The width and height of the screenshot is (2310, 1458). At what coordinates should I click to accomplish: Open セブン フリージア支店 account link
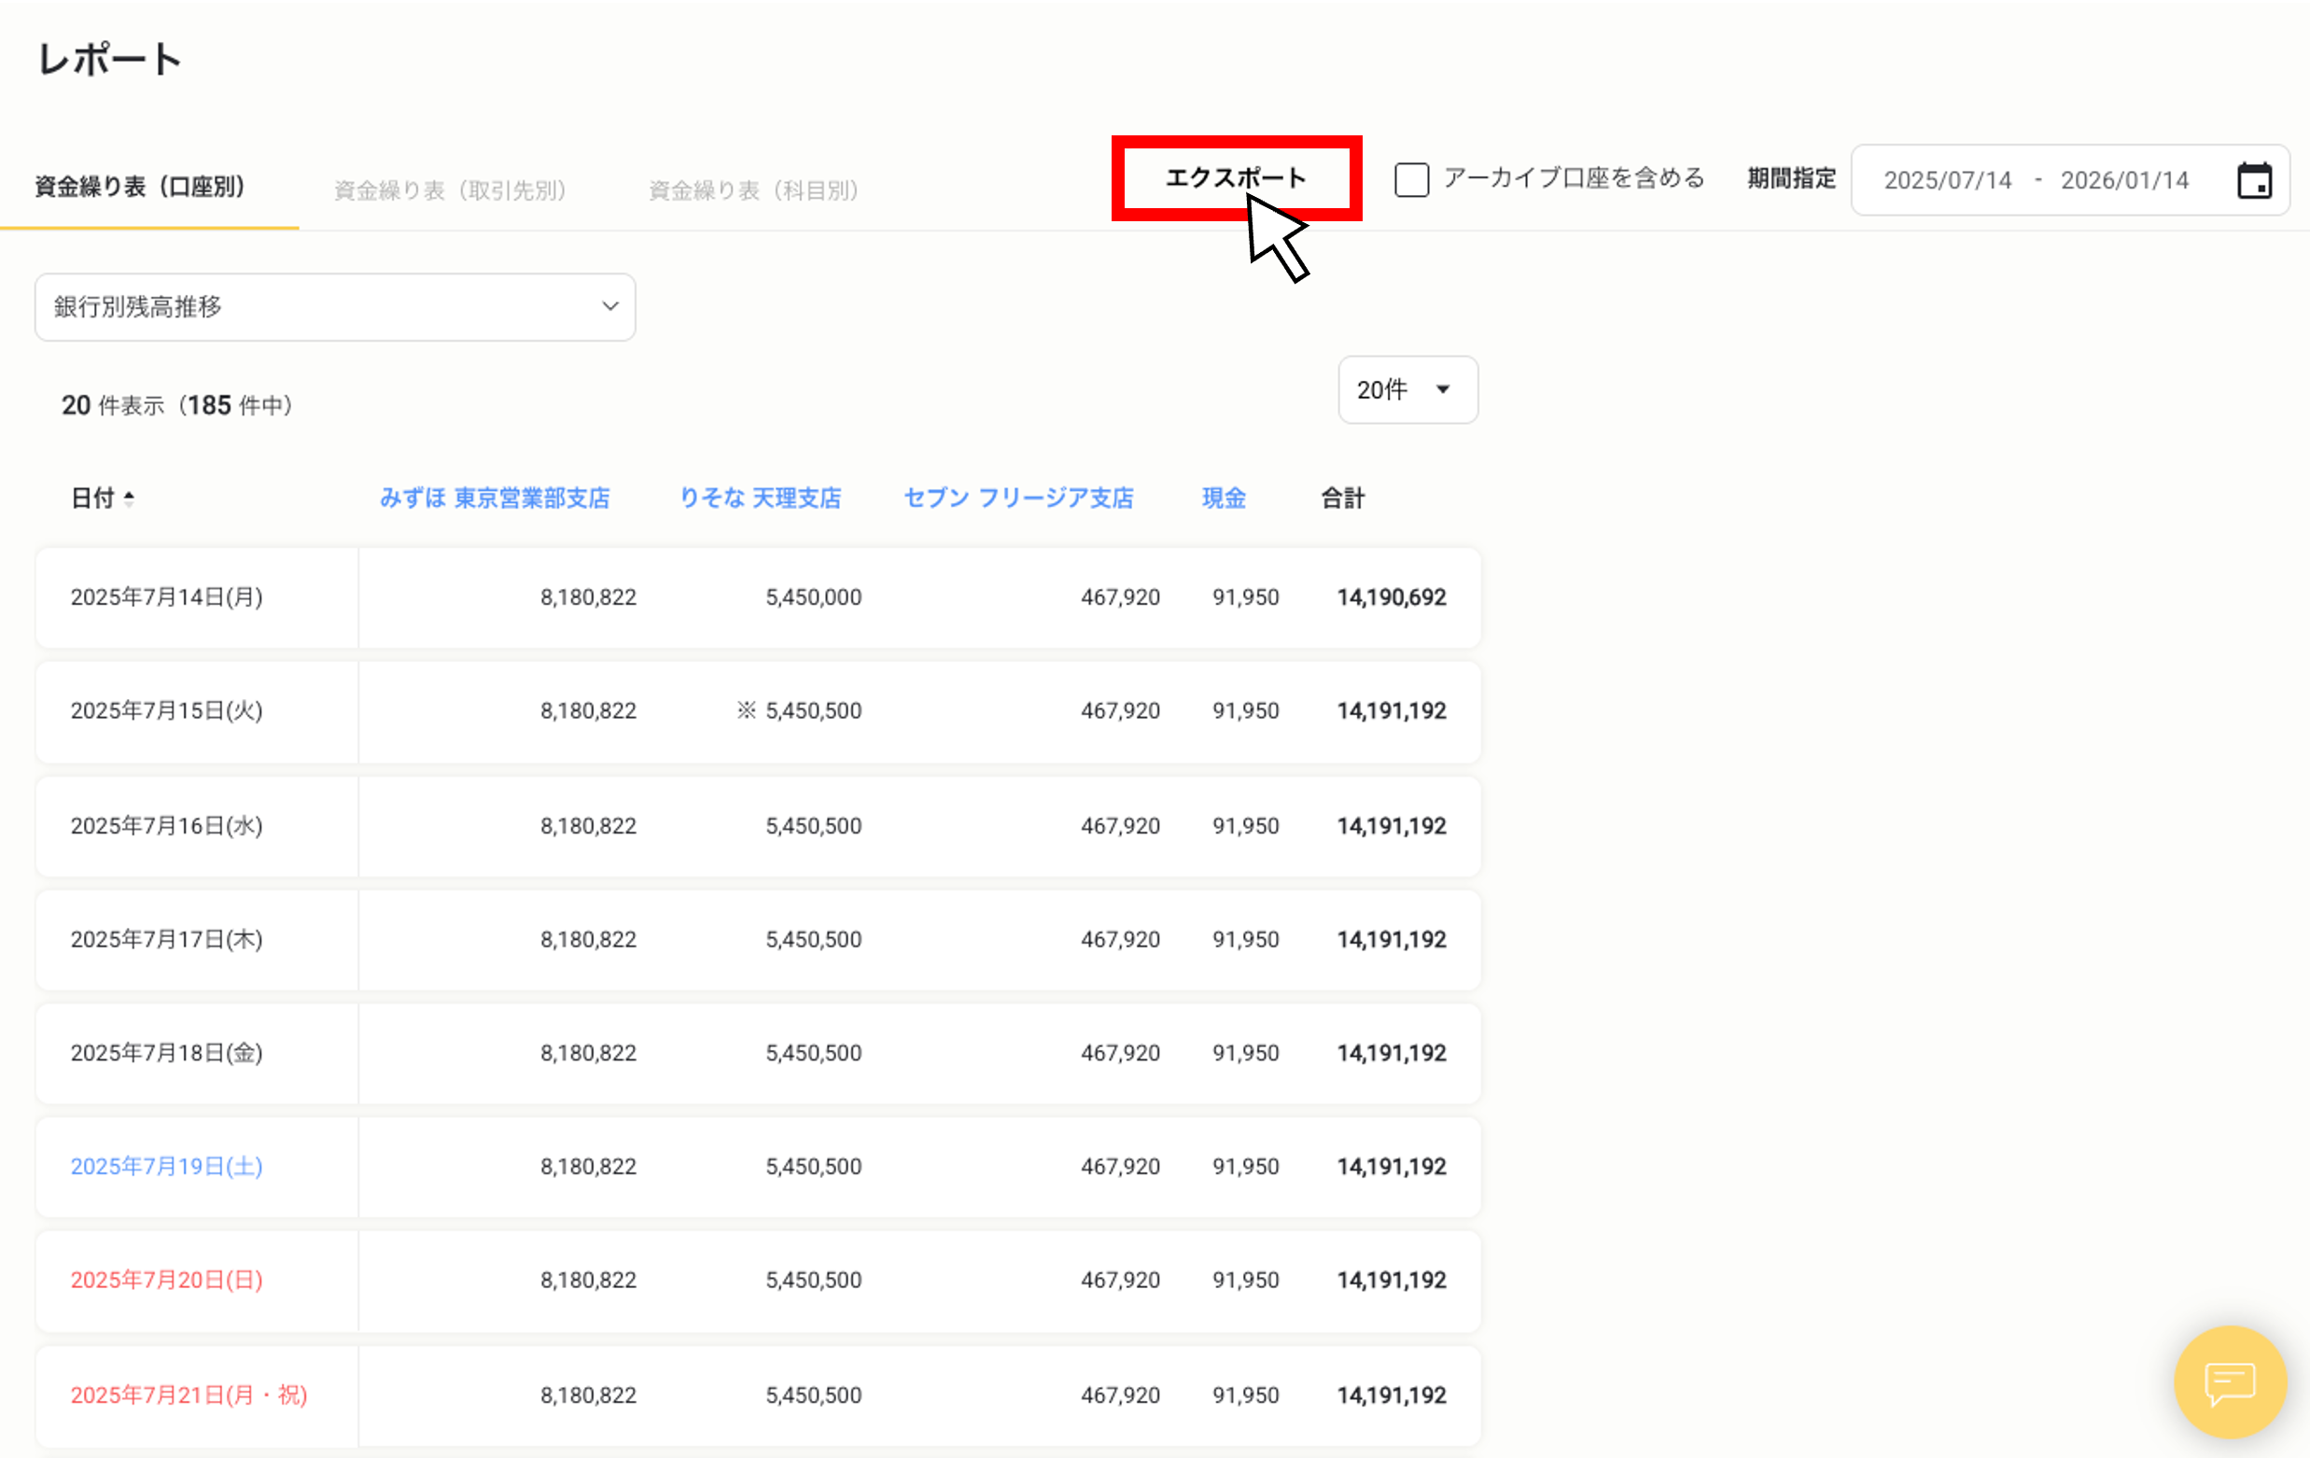1018,498
